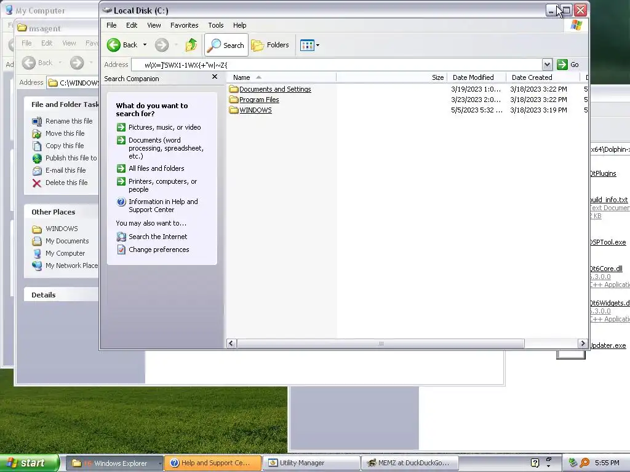Choose All files and folders search
This screenshot has width=630, height=472.
156,168
